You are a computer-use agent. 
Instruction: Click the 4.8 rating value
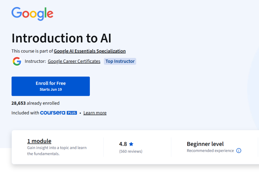[123, 144]
